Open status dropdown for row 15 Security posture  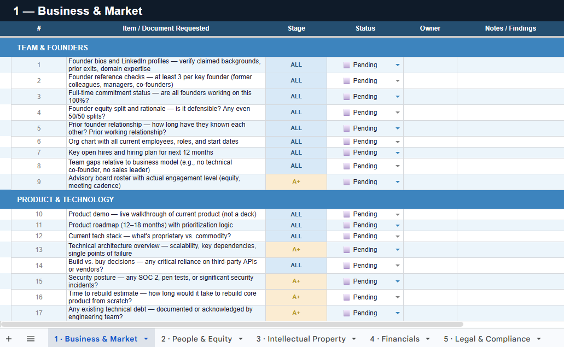click(x=398, y=281)
